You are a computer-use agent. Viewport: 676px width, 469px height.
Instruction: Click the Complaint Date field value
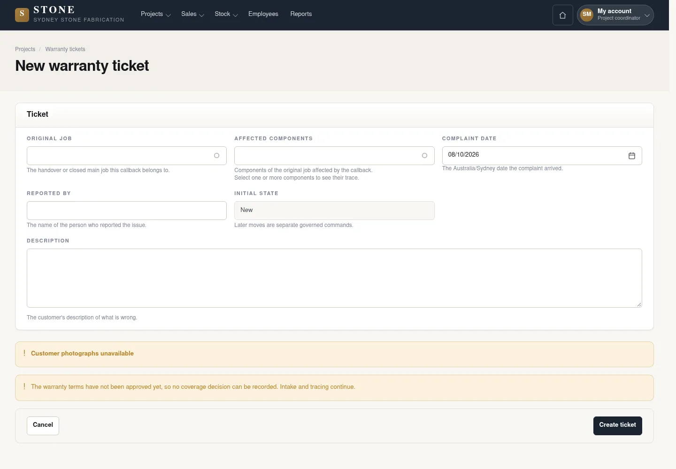(x=463, y=155)
